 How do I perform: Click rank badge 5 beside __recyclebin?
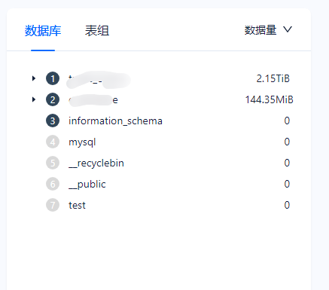53,163
